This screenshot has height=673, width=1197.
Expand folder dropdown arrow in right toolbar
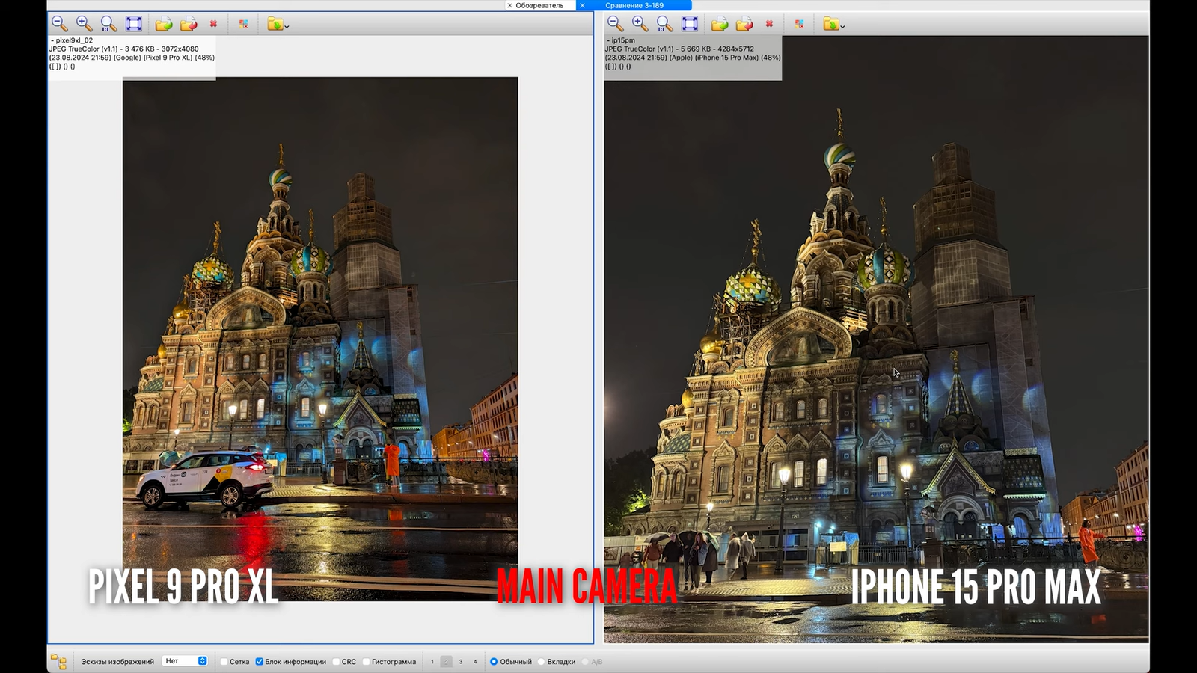pyautogui.click(x=842, y=26)
